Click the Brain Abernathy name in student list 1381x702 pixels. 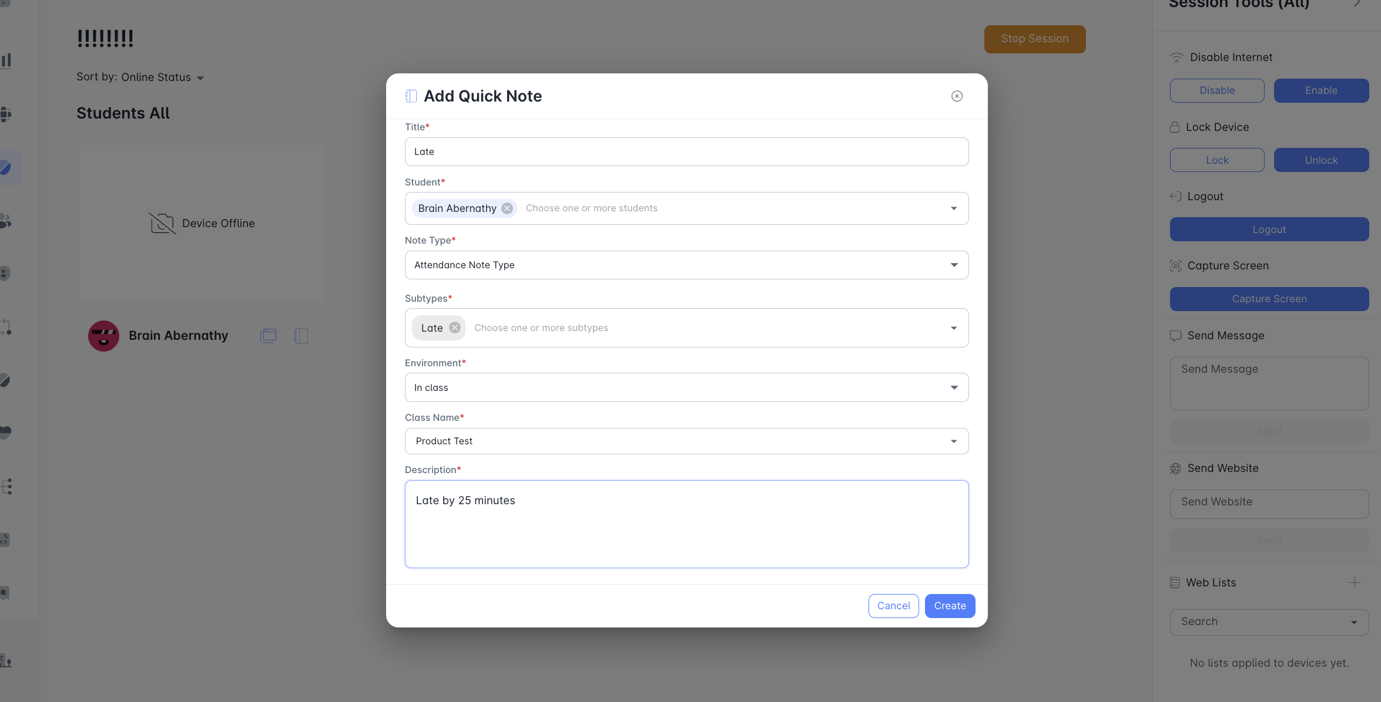click(x=178, y=336)
